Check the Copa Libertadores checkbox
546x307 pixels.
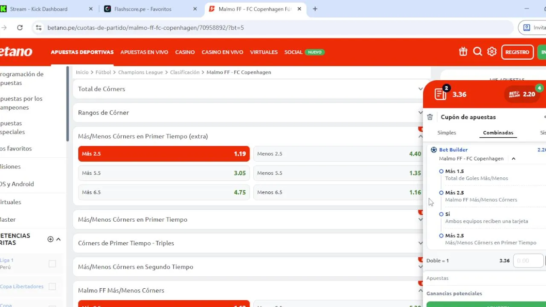click(52, 287)
